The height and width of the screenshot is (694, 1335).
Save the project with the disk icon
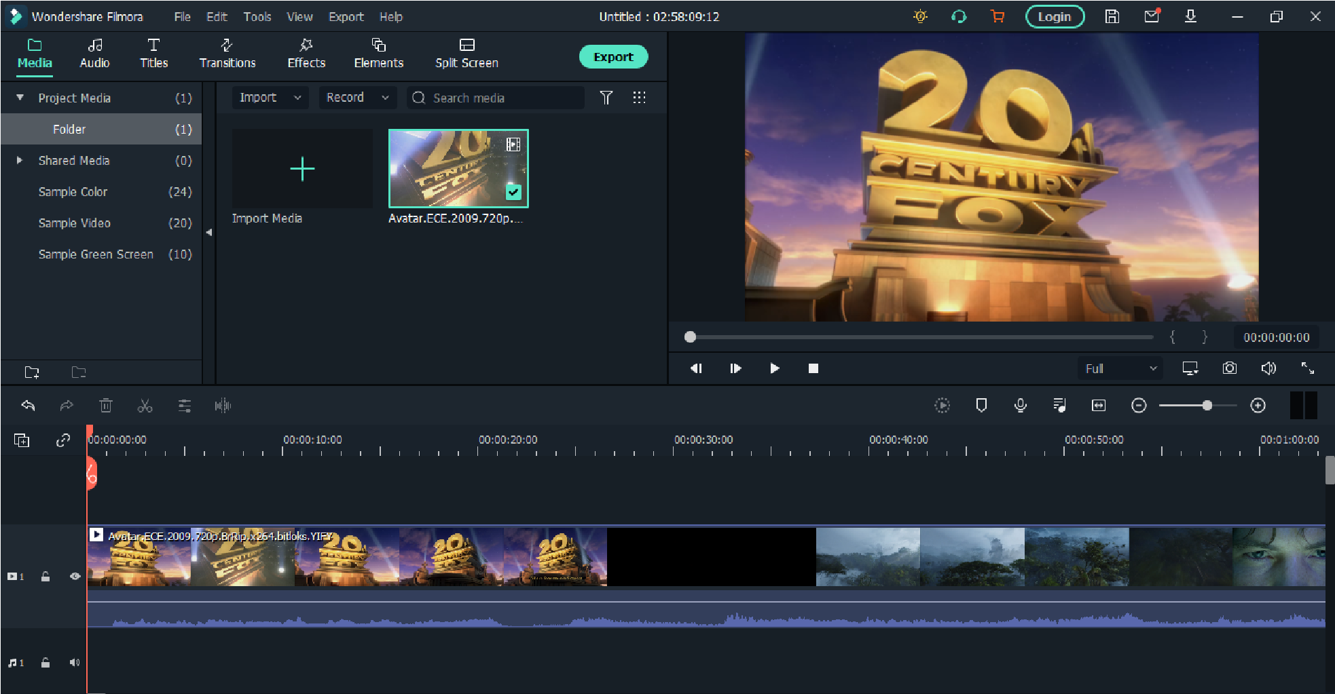tap(1112, 16)
